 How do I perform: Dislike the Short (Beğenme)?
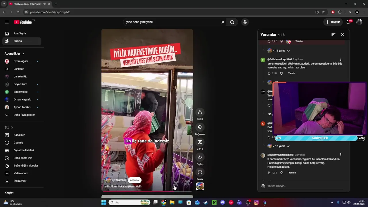coord(200,127)
